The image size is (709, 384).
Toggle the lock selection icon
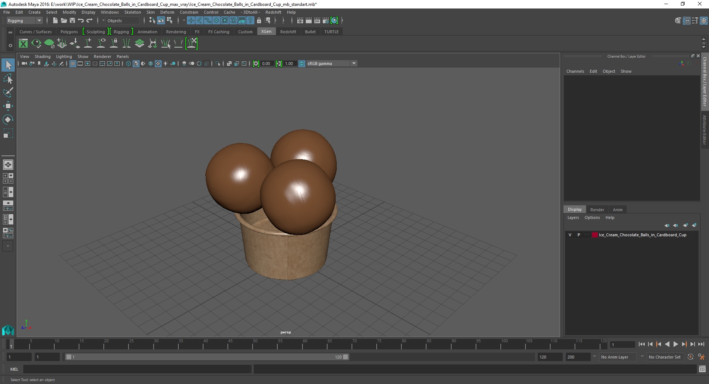pos(259,21)
